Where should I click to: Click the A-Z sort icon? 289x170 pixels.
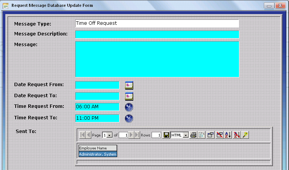[228, 135]
